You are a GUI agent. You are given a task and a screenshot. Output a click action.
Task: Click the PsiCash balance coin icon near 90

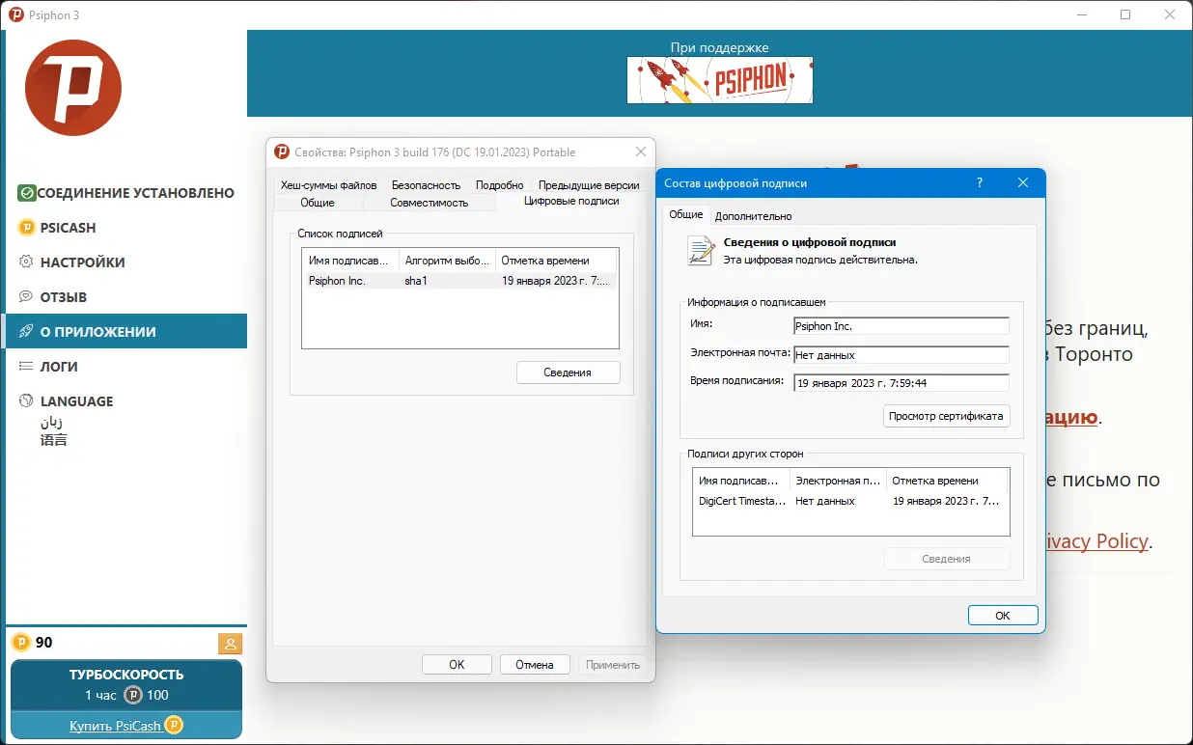pos(21,643)
